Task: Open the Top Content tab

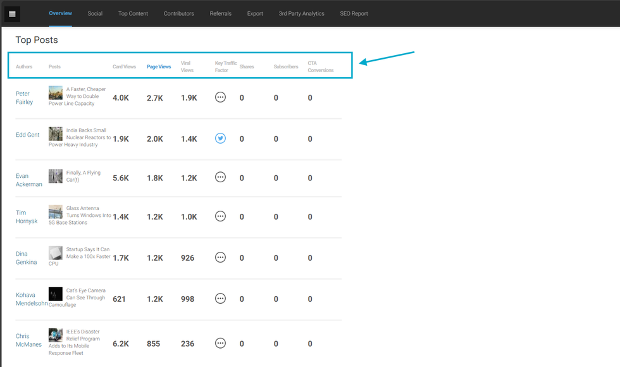Action: [x=133, y=13]
